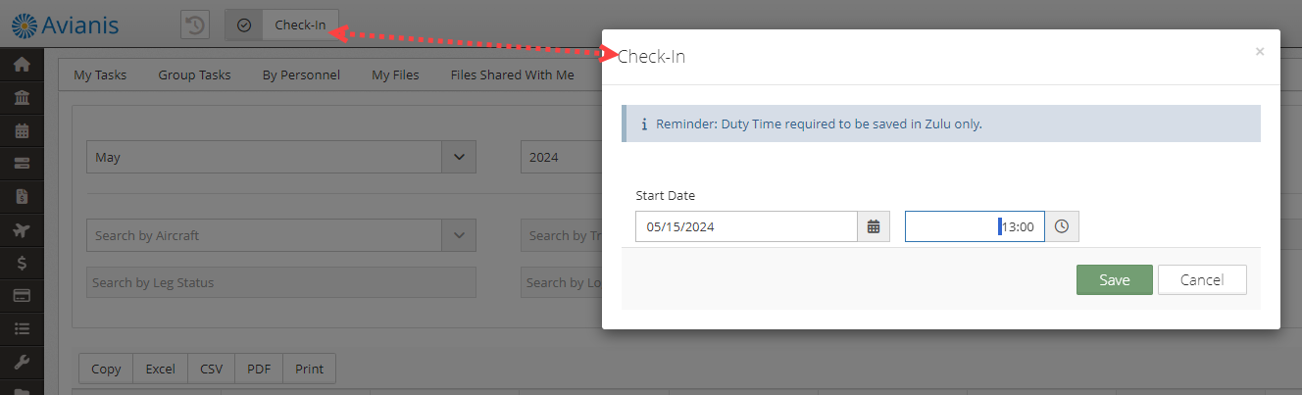The width and height of the screenshot is (1302, 395).
Task: Switch to the By Personnel tab
Action: [x=301, y=74]
